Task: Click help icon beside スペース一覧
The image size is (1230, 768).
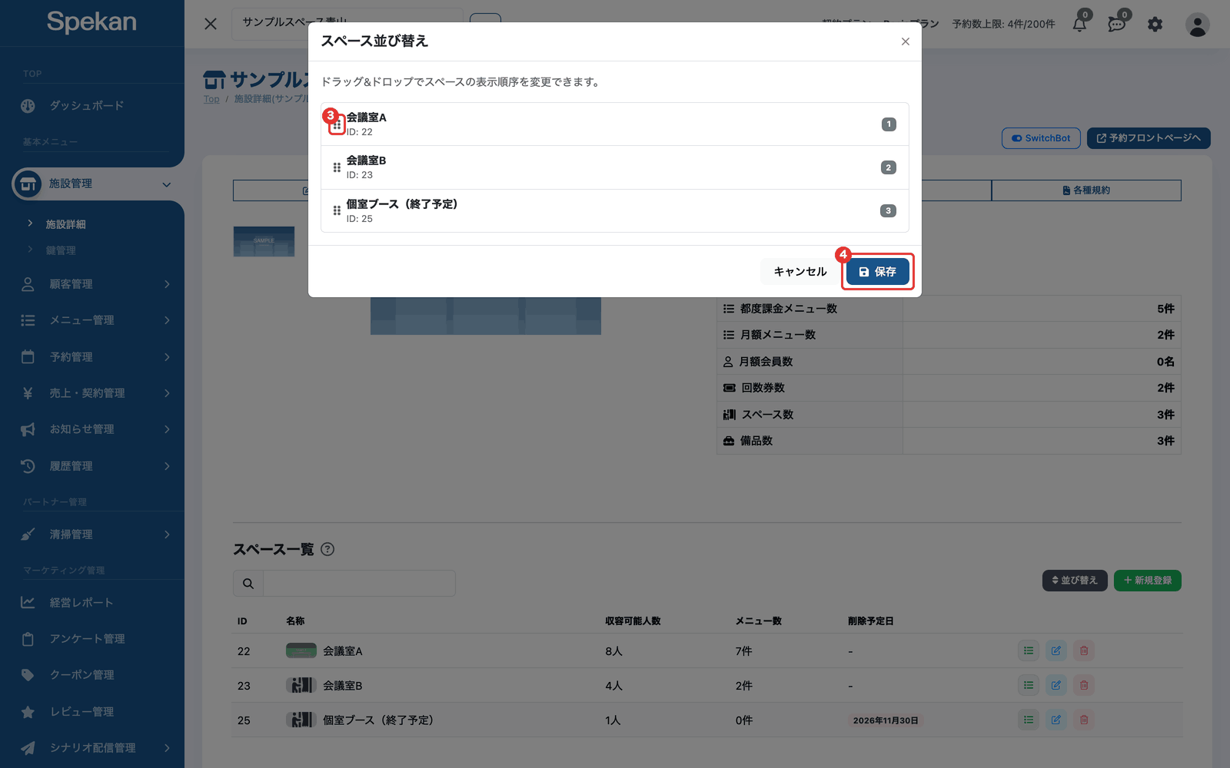Action: (327, 549)
